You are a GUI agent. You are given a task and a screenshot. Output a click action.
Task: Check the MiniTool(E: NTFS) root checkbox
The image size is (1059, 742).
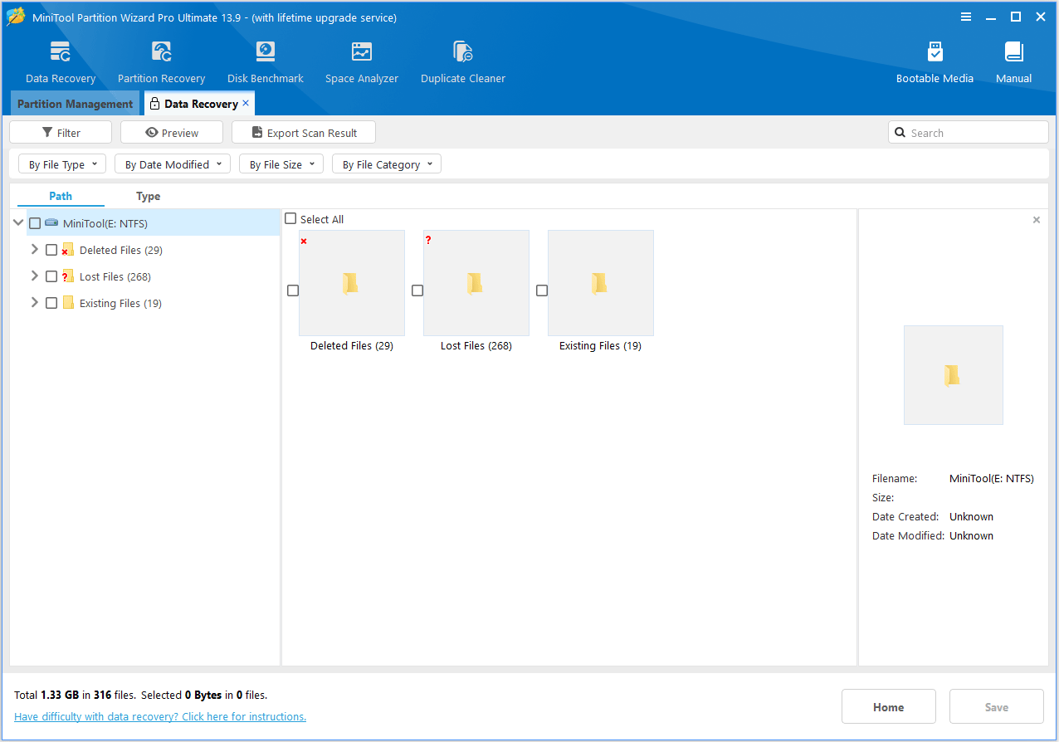[35, 223]
